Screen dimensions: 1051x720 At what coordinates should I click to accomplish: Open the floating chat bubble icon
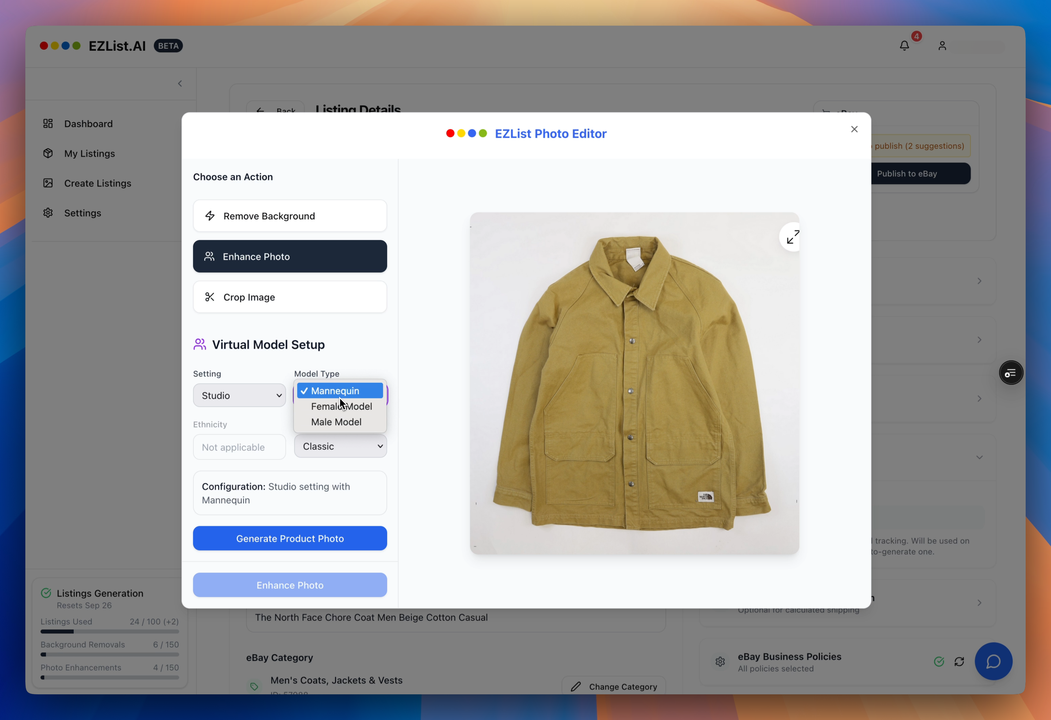[x=993, y=661]
